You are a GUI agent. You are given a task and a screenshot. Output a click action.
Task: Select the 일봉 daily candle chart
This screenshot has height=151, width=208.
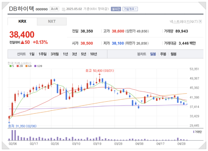153,54
